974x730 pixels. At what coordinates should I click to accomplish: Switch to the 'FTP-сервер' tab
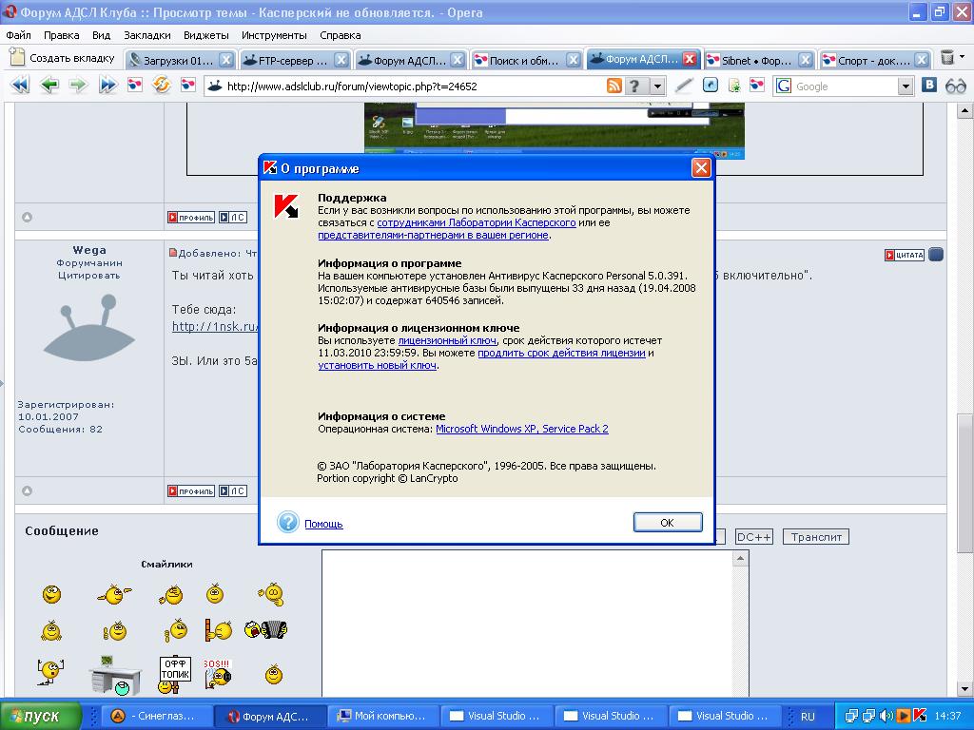click(285, 60)
